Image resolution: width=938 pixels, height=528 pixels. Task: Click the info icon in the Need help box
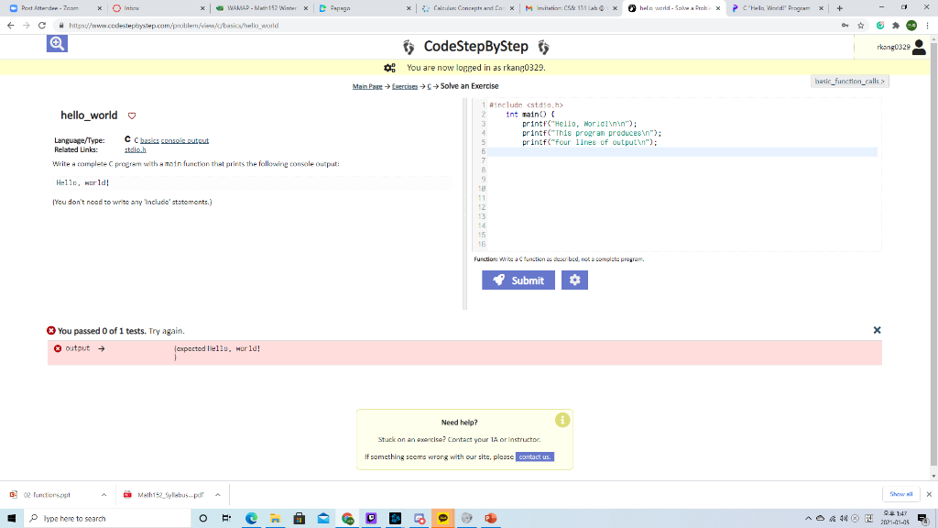pos(562,420)
